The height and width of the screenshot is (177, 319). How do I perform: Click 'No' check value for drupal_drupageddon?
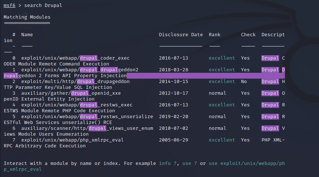click(244, 82)
